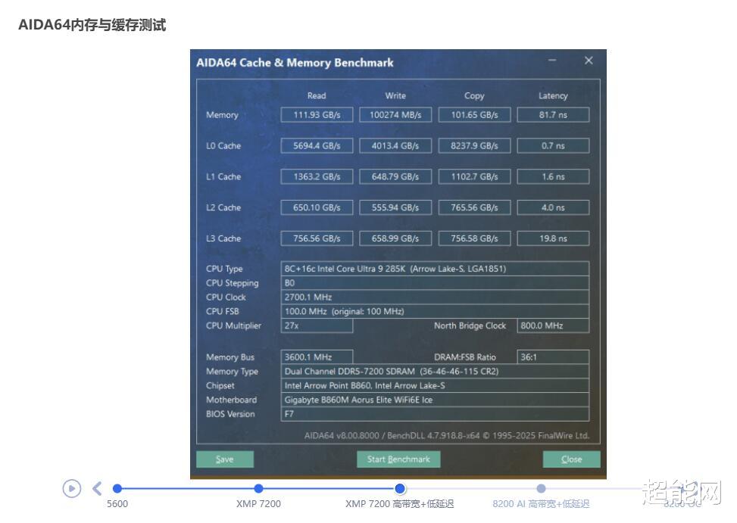This screenshot has height=523, width=737.
Task: Click Chipset field Intel Arrow Point B860
Action: 435,385
